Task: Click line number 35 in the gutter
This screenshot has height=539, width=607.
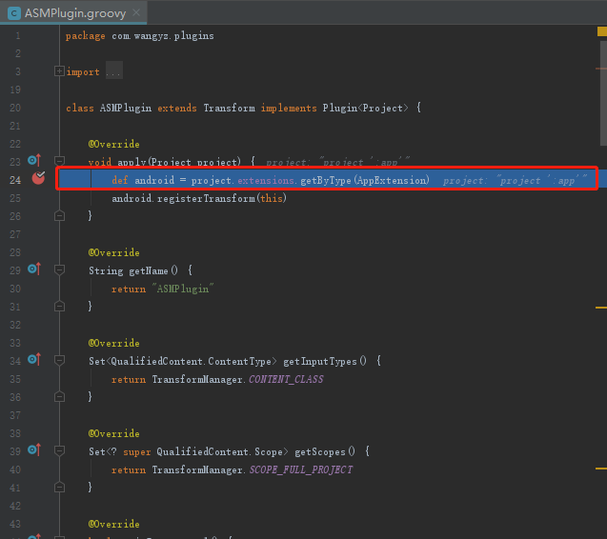Action: tap(15, 379)
